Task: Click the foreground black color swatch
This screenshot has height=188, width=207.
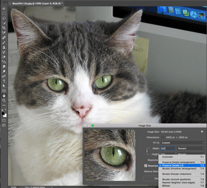Action: 3,113
